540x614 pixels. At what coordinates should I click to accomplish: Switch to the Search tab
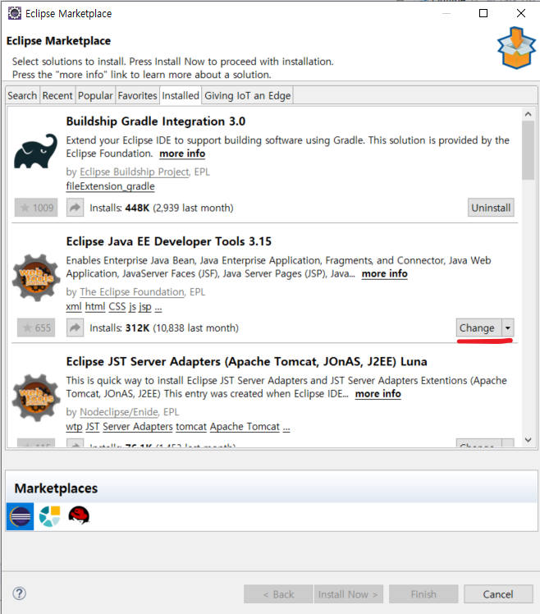point(22,95)
